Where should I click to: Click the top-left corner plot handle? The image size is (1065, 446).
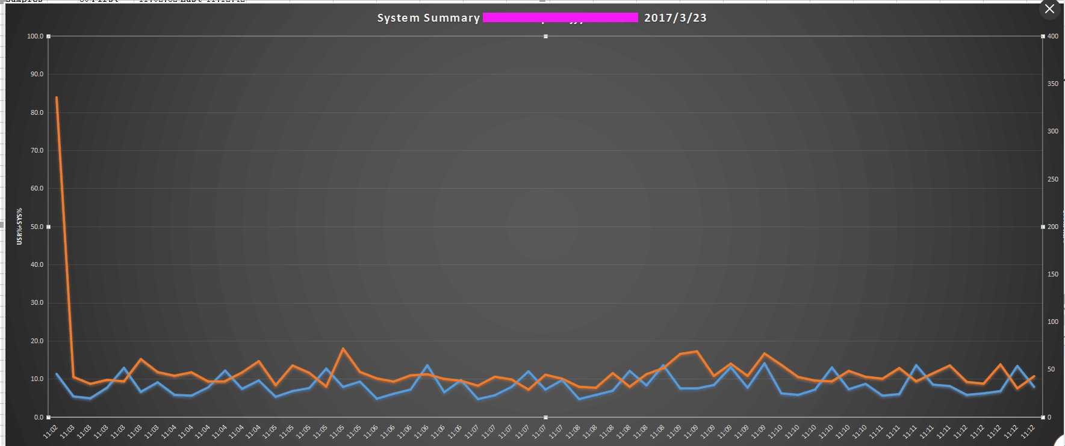[x=49, y=37]
